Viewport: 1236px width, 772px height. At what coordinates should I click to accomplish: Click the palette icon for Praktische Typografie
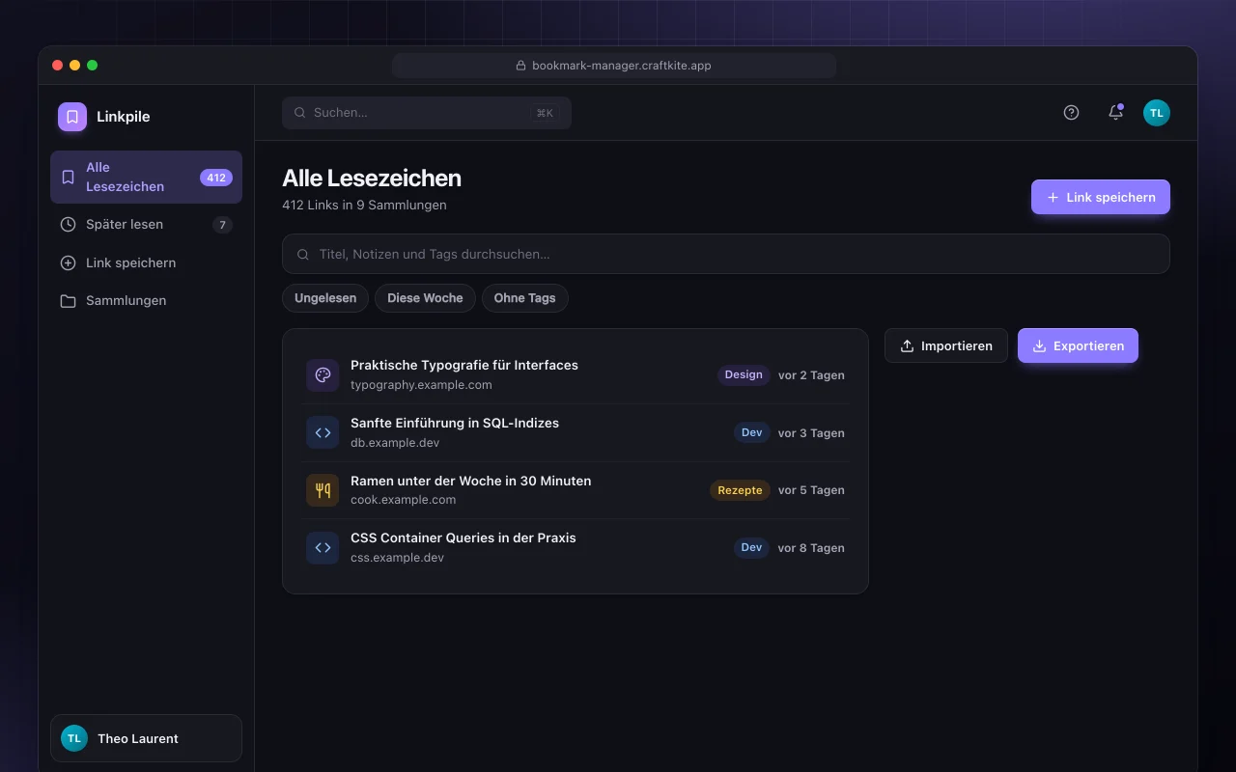pyautogui.click(x=323, y=375)
